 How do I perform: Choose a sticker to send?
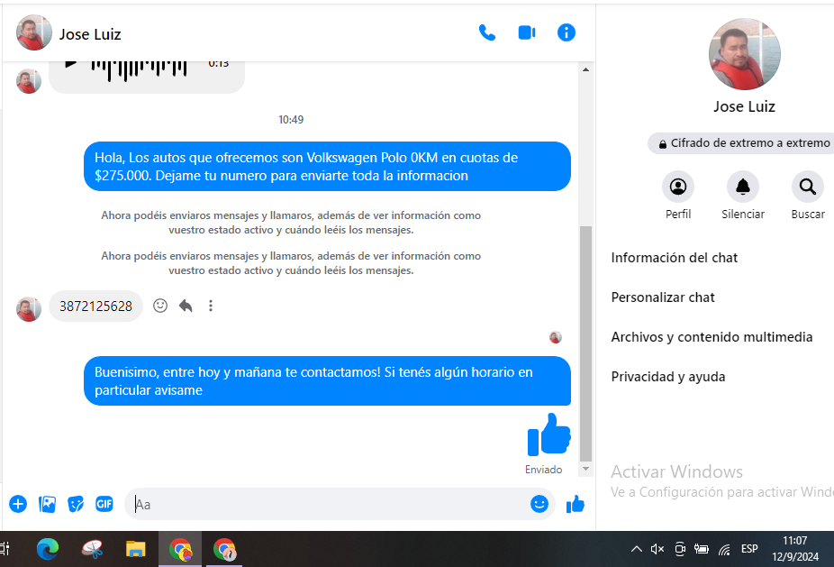[76, 504]
